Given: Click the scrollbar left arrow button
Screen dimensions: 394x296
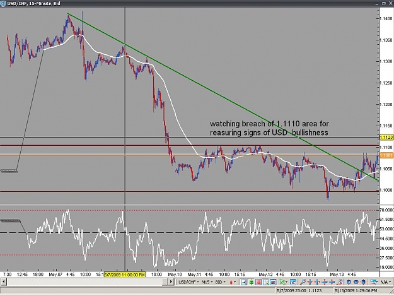Looking at the screenshot, I should click(x=4, y=281).
